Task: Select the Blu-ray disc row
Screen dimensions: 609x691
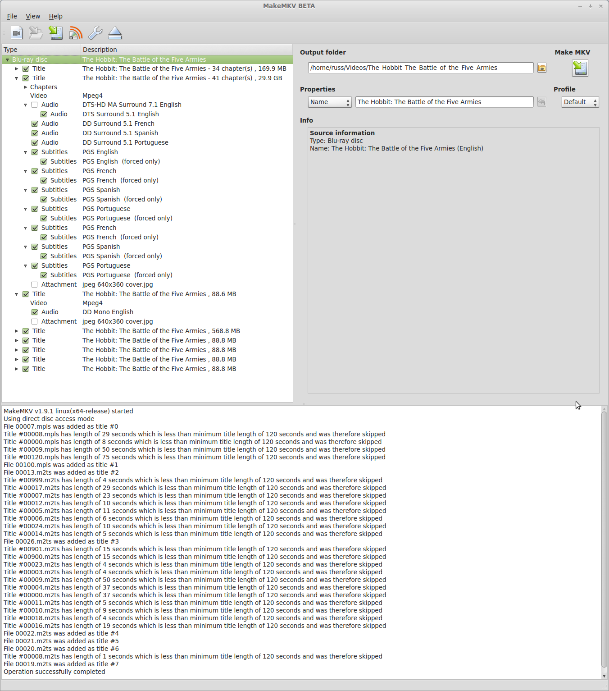Action: pyautogui.click(x=147, y=59)
